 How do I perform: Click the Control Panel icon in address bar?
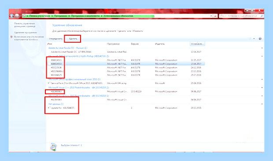[x=24, y=16]
